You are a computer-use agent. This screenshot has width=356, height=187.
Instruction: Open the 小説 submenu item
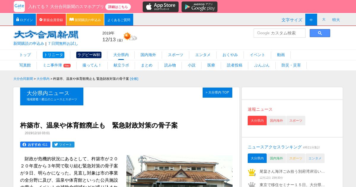point(192,65)
